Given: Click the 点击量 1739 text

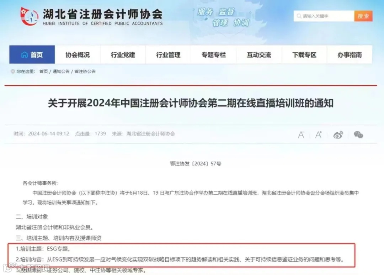Looking at the screenshot, I should (90, 134).
